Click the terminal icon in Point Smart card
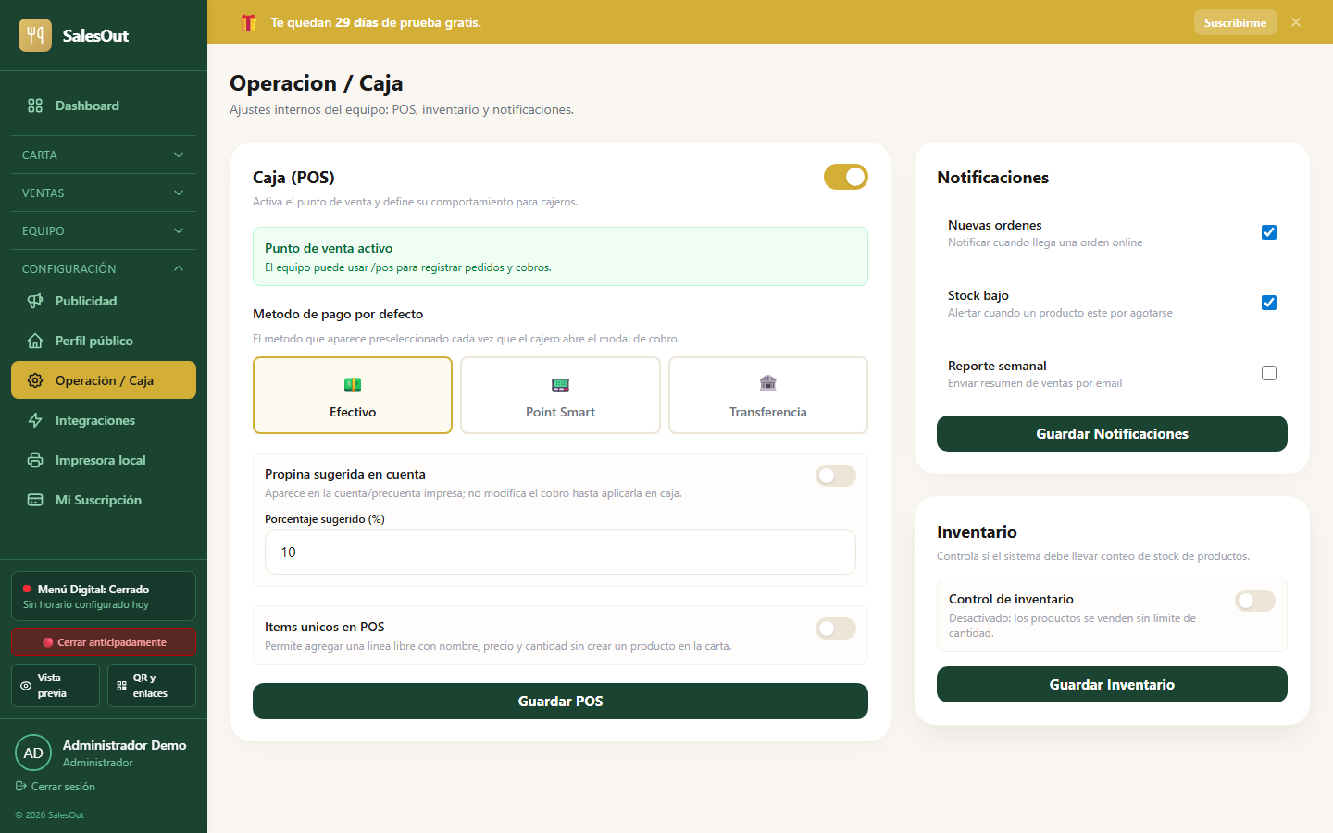Screen dimensions: 1333x833 point(560,384)
